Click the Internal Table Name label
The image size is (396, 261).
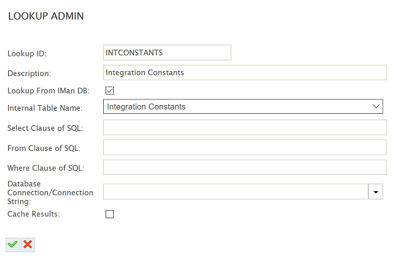[x=45, y=108]
